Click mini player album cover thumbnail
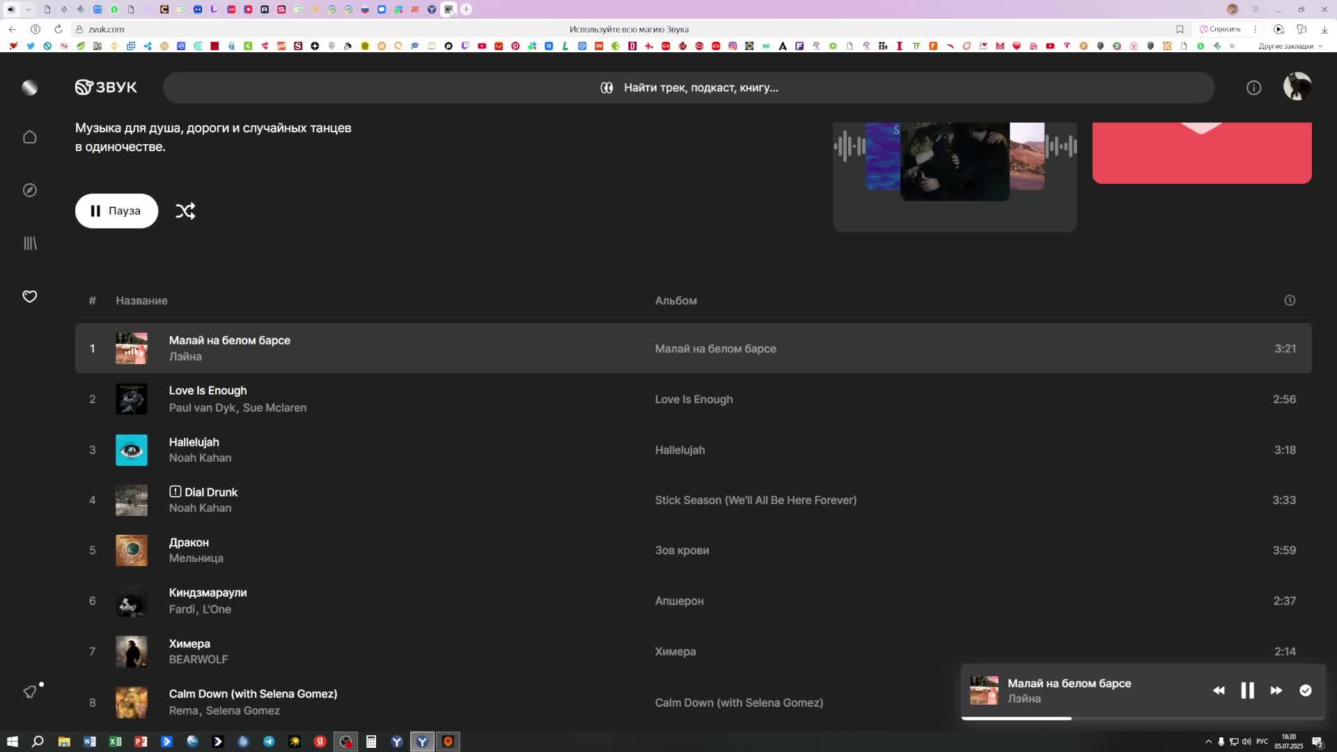 pos(984,691)
